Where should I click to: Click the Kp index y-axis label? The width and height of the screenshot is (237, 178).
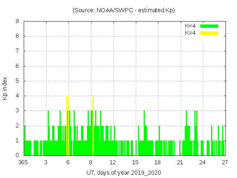pos(5,88)
